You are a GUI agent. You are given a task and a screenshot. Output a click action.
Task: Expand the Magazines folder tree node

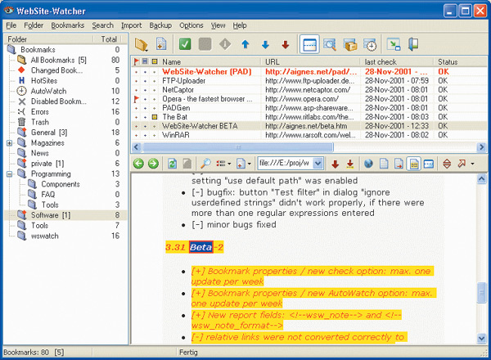[9, 143]
